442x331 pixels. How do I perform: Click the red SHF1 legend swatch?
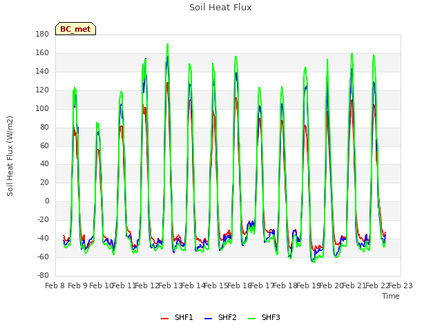164,319
